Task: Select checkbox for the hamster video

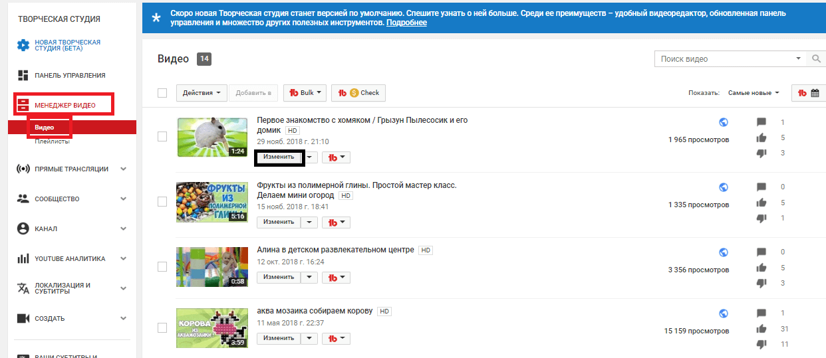Action: click(x=162, y=136)
